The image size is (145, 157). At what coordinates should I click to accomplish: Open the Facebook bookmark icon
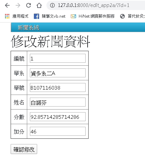click(x=36, y=16)
